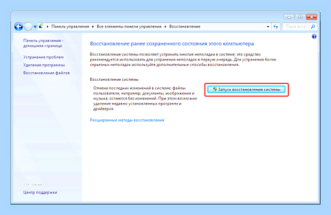Open the address bar history dropdown
331x215 pixels.
(x=268, y=27)
